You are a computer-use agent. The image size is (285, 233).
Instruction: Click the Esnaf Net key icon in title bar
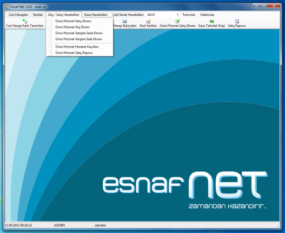[7, 7]
